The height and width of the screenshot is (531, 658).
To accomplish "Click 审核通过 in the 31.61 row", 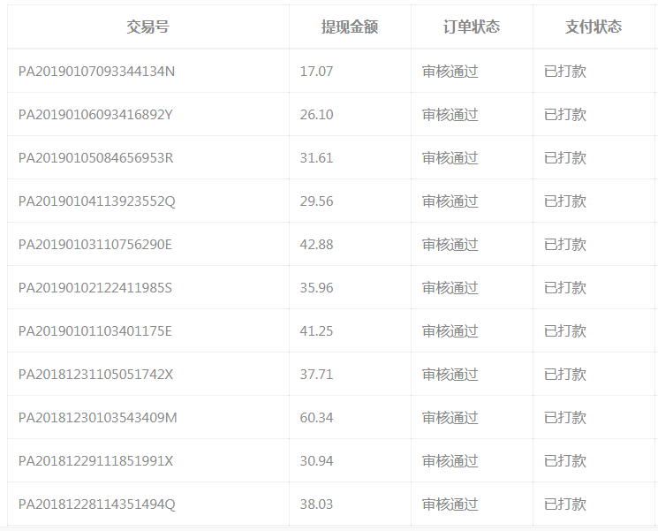I will tap(450, 158).
